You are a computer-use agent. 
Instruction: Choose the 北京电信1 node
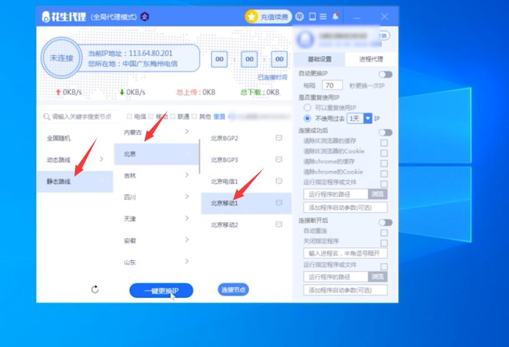[246, 181]
